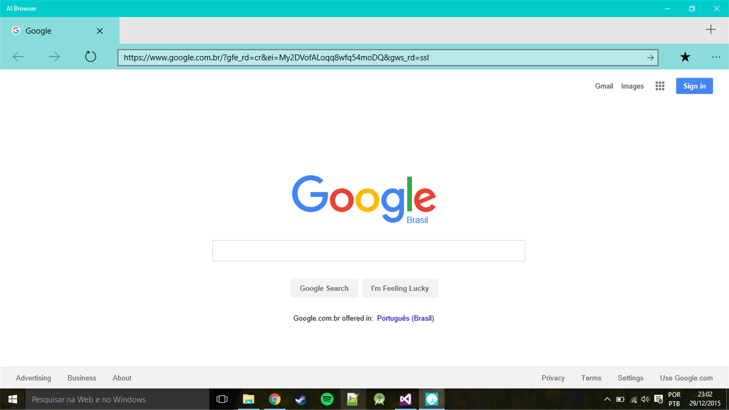Click the battery tray icon
The image size is (729, 410).
point(621,399)
